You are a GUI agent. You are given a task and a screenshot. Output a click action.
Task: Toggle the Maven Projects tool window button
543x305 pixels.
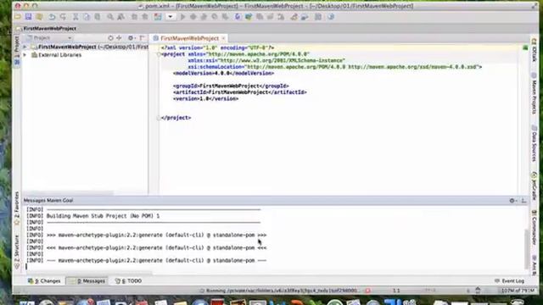(x=534, y=94)
